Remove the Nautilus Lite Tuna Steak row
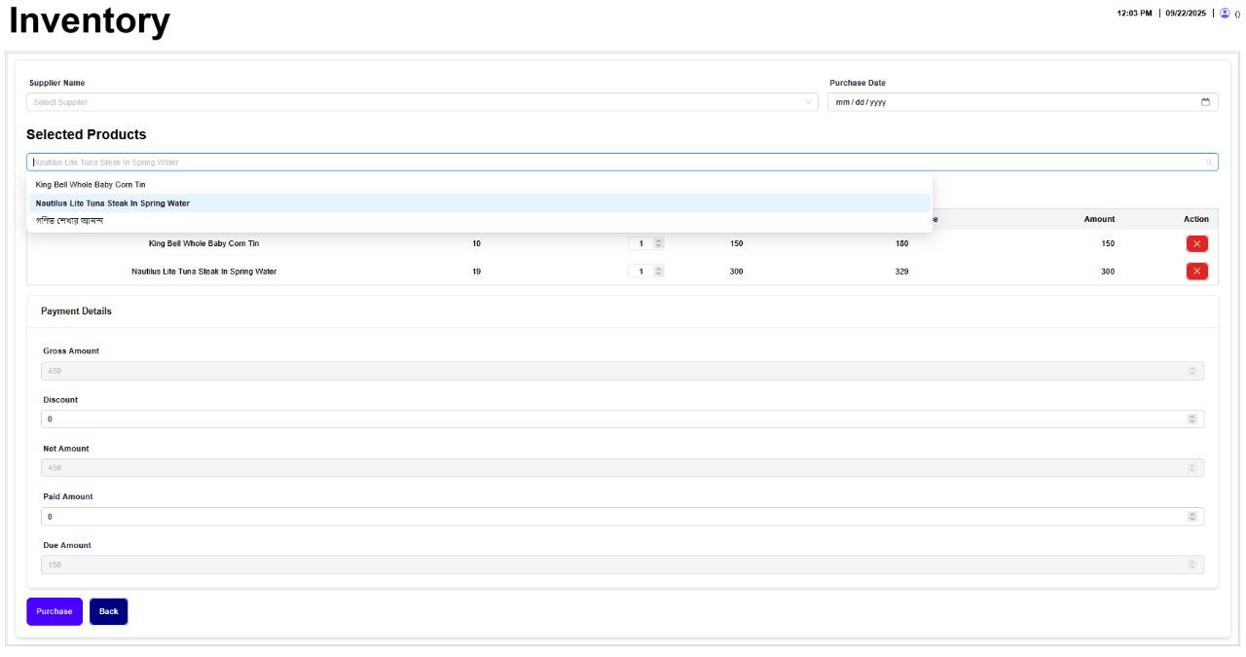The width and height of the screenshot is (1246, 657). pyautogui.click(x=1196, y=272)
